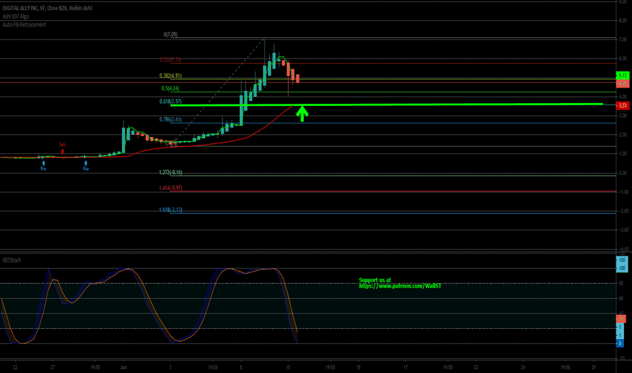
Task: Click the 6.00 price axis label
Action: pyautogui.click(x=623, y=58)
